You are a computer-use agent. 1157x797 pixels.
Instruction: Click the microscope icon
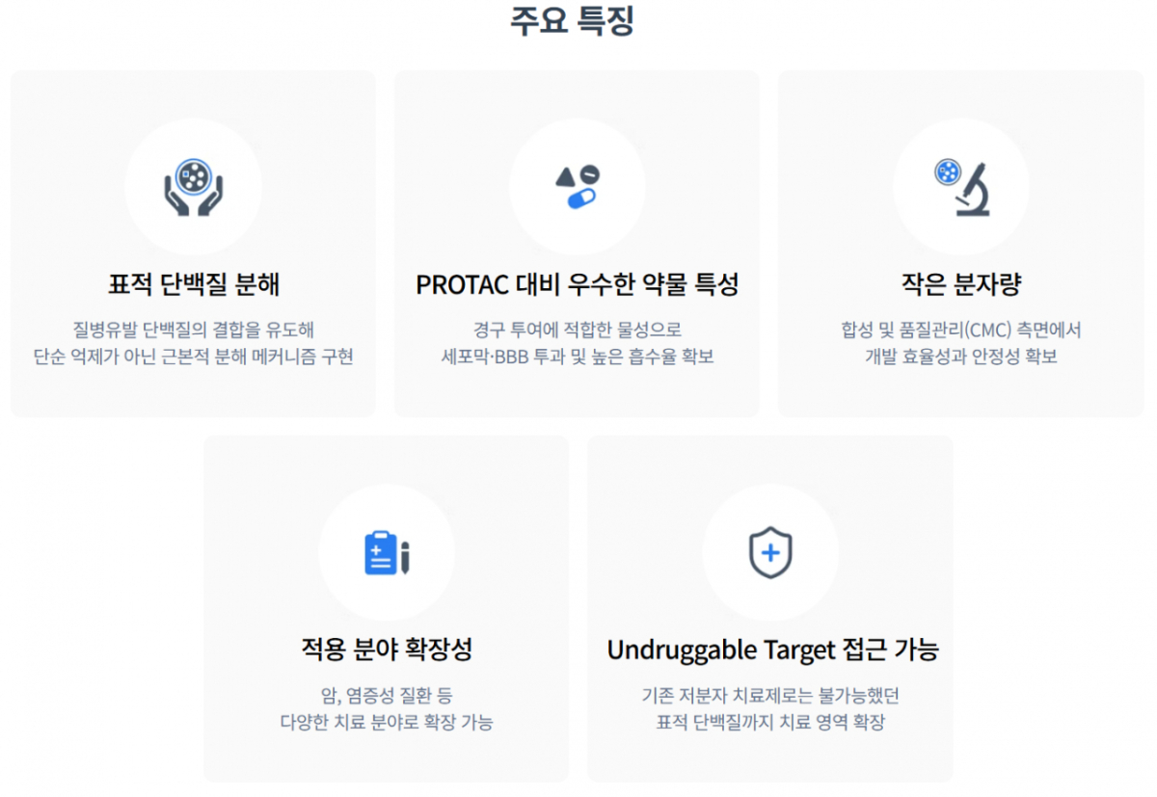pyautogui.click(x=962, y=187)
